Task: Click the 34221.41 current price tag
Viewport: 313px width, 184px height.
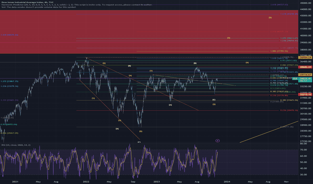Action: (305, 79)
